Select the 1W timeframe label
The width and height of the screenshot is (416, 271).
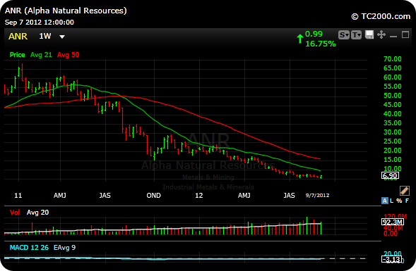coord(44,36)
